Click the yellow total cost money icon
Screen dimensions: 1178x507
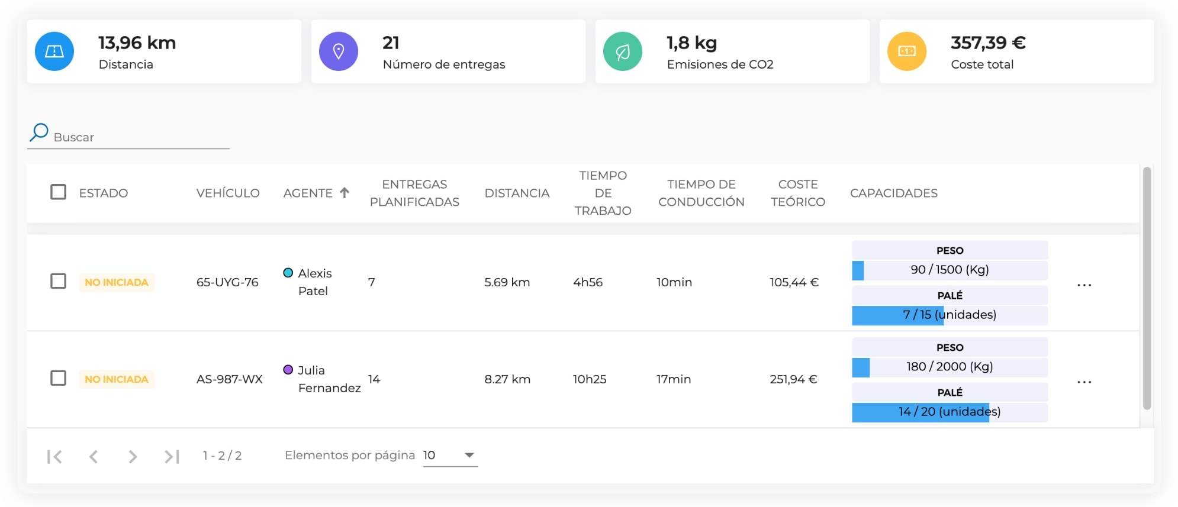(x=907, y=51)
